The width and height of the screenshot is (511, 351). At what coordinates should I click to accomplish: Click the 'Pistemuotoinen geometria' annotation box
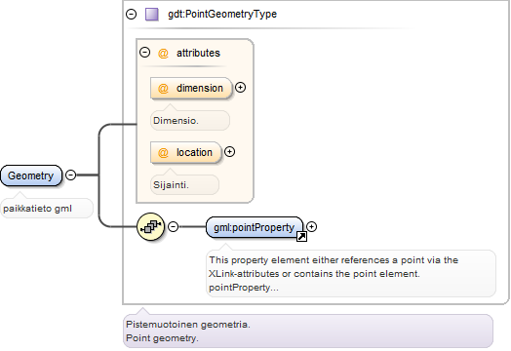tap(308, 331)
